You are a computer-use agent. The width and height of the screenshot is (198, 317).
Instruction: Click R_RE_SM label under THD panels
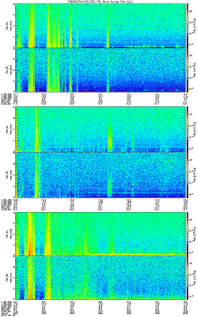[x=6, y=209]
